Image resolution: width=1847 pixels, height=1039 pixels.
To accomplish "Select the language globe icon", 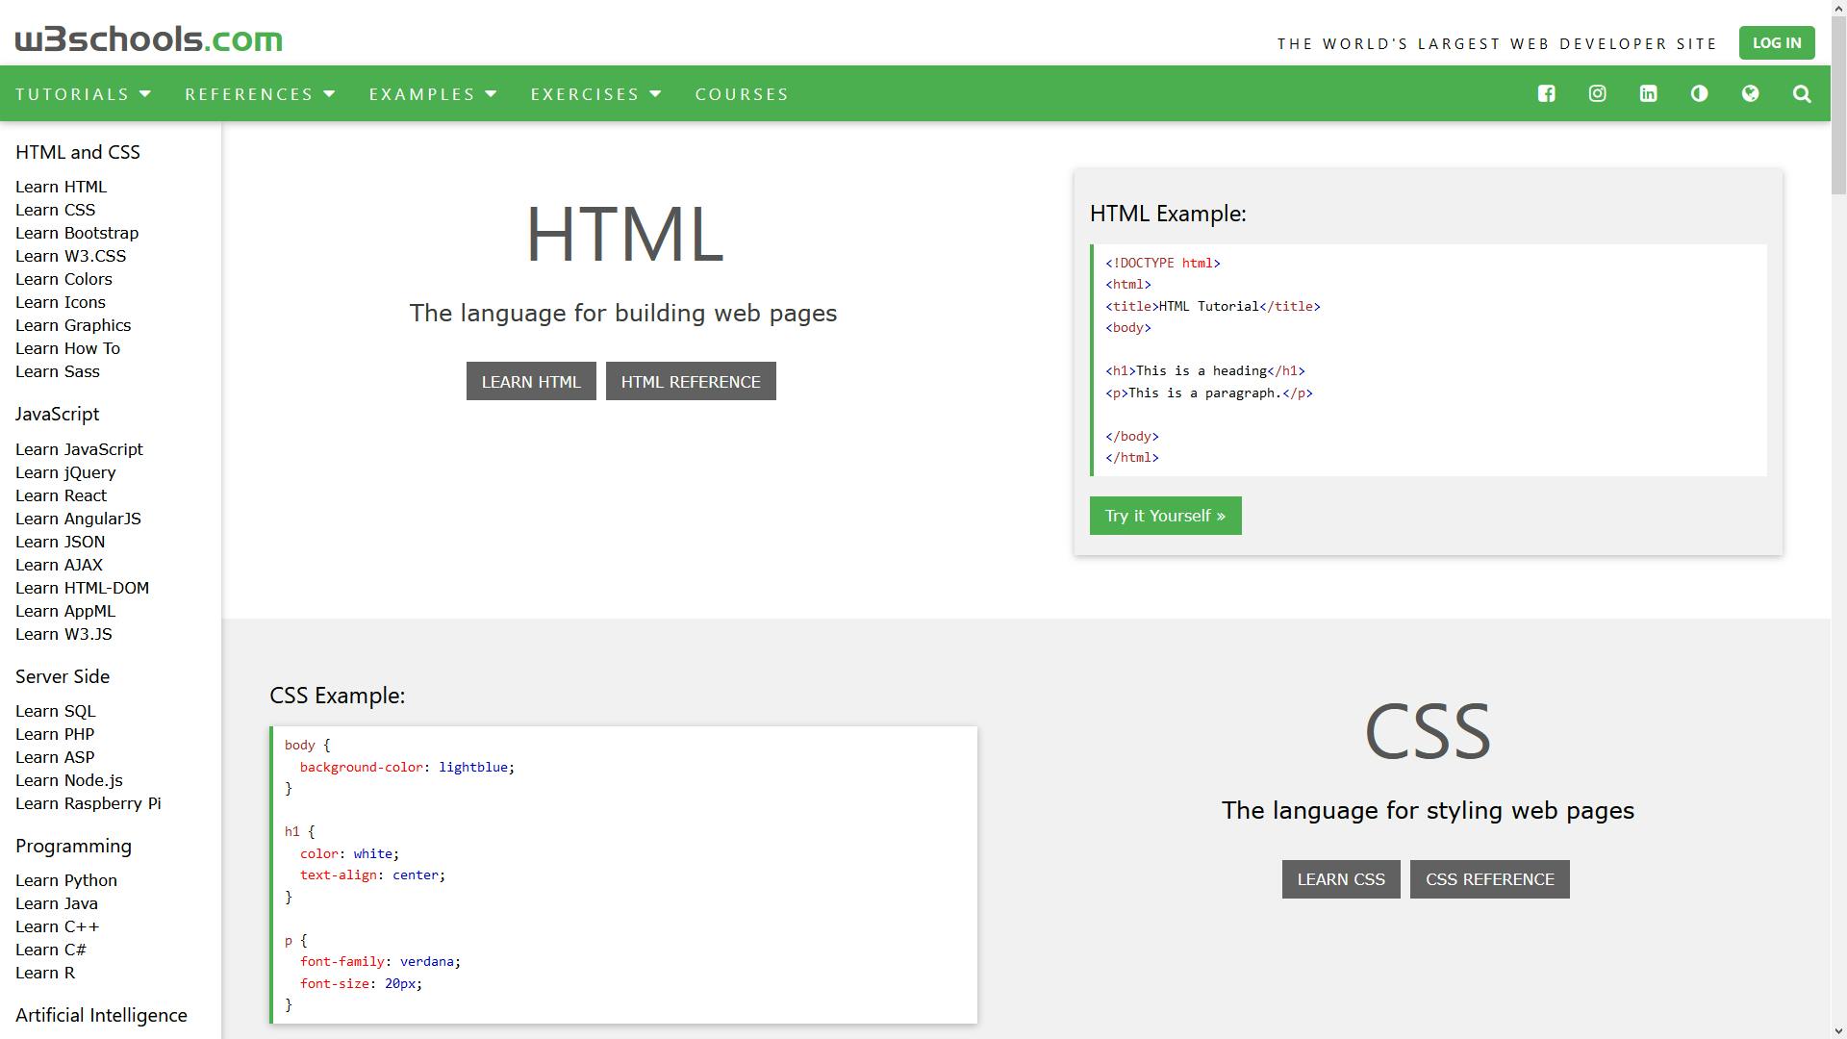I will [1751, 93].
